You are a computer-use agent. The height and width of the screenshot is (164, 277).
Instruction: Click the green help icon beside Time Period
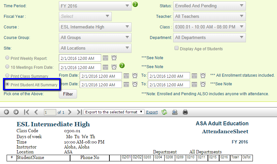[x=135, y=5]
